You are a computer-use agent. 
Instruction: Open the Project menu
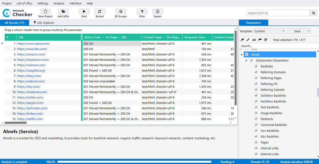point(7,3)
